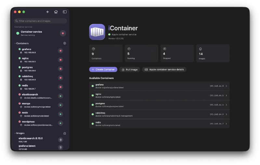The width and height of the screenshot is (260, 165).
Task: Stop the grafana container in sidebar
Action: [60, 51]
